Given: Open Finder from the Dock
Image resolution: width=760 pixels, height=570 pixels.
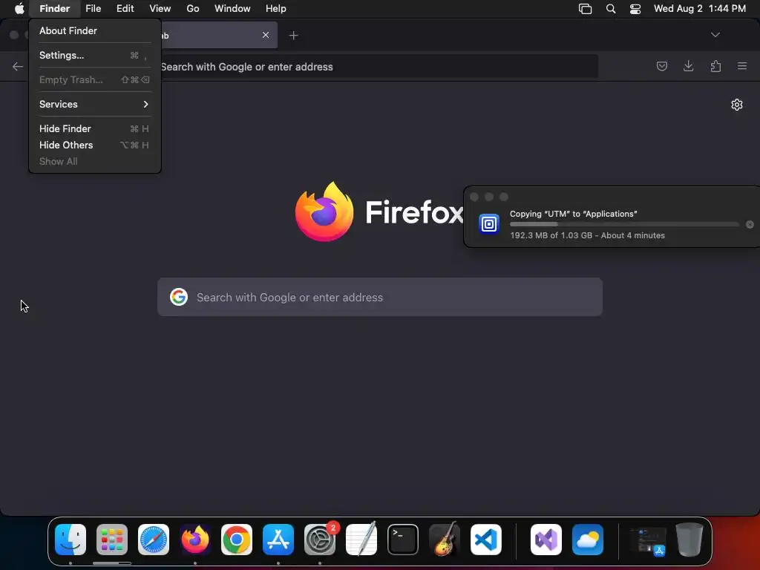Looking at the screenshot, I should (x=71, y=540).
